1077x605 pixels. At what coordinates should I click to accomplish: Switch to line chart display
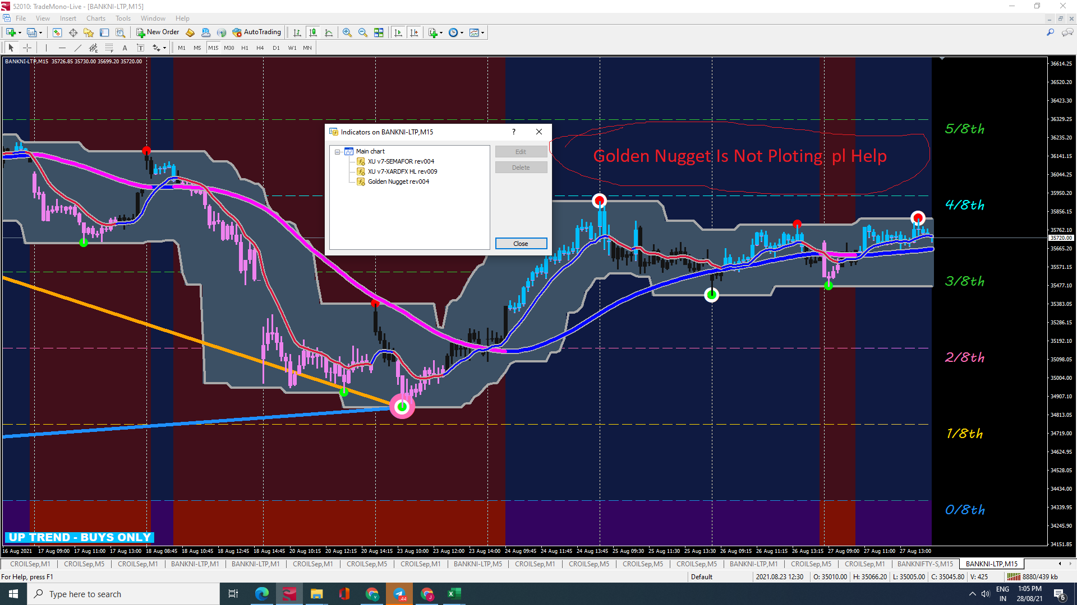tap(329, 32)
